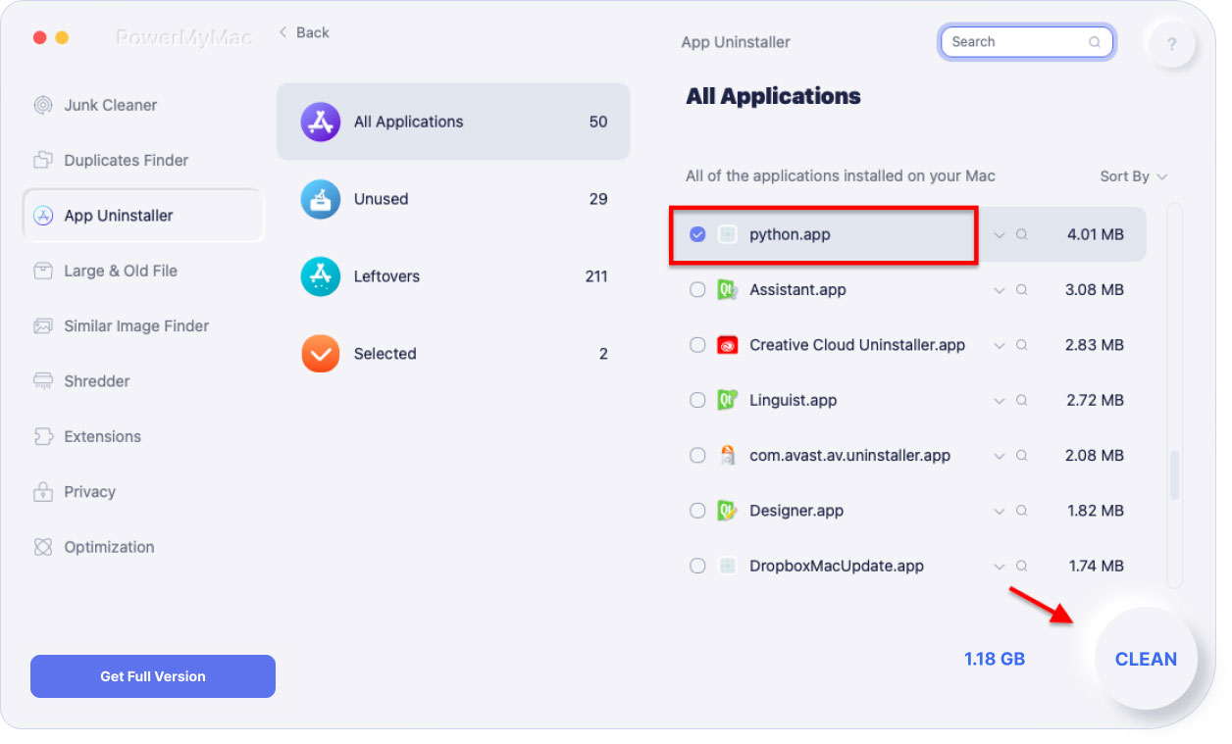The image size is (1232, 744).
Task: Show the Unused applications category
Action: (453, 199)
